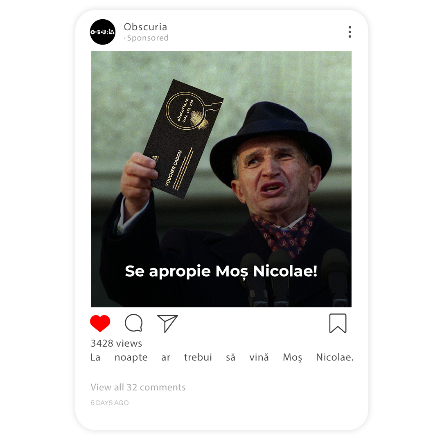Click the obscuria.ro address on the voucher
This screenshot has height=442, width=442.
183,110
